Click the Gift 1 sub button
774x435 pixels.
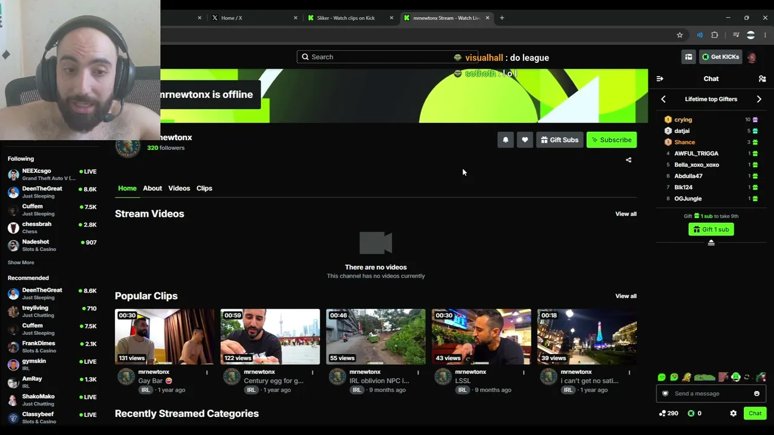[711, 230]
